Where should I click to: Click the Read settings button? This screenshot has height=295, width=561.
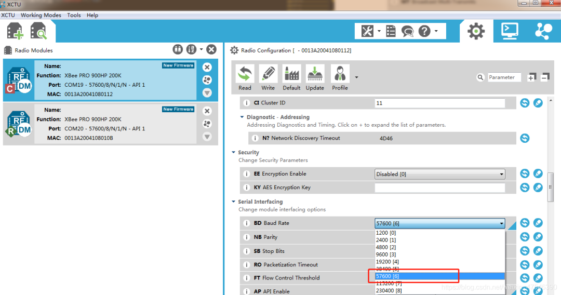tap(245, 78)
